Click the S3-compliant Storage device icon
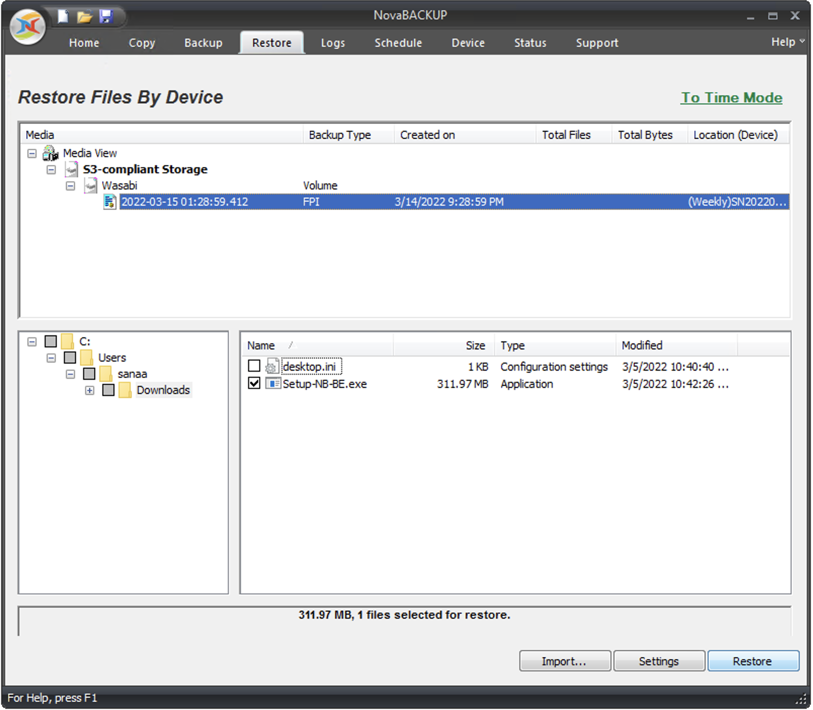Image resolution: width=813 pixels, height=710 pixels. pyautogui.click(x=72, y=170)
